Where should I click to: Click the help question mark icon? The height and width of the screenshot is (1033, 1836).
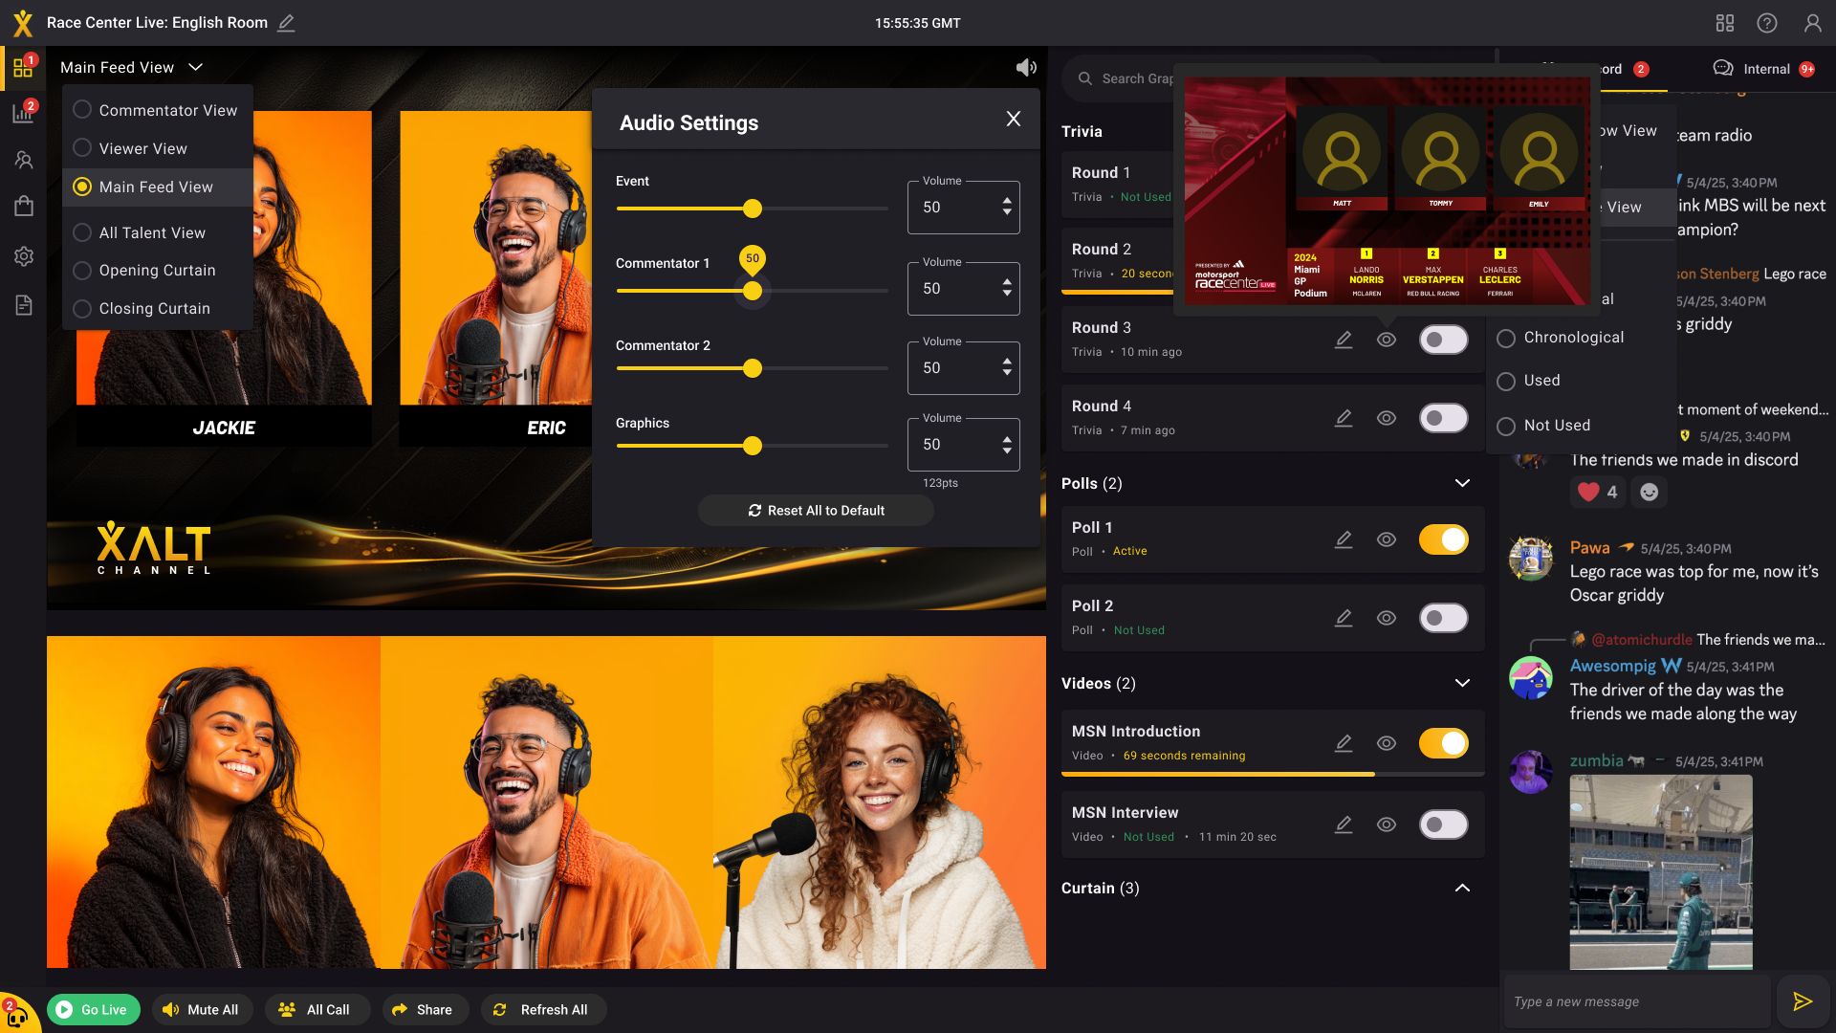(1767, 23)
